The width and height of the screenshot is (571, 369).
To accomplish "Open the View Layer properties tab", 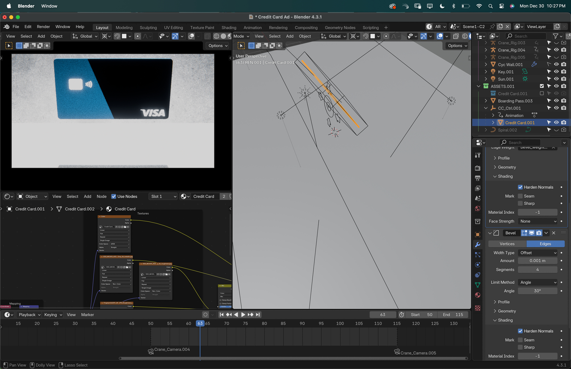I will pyautogui.click(x=478, y=188).
